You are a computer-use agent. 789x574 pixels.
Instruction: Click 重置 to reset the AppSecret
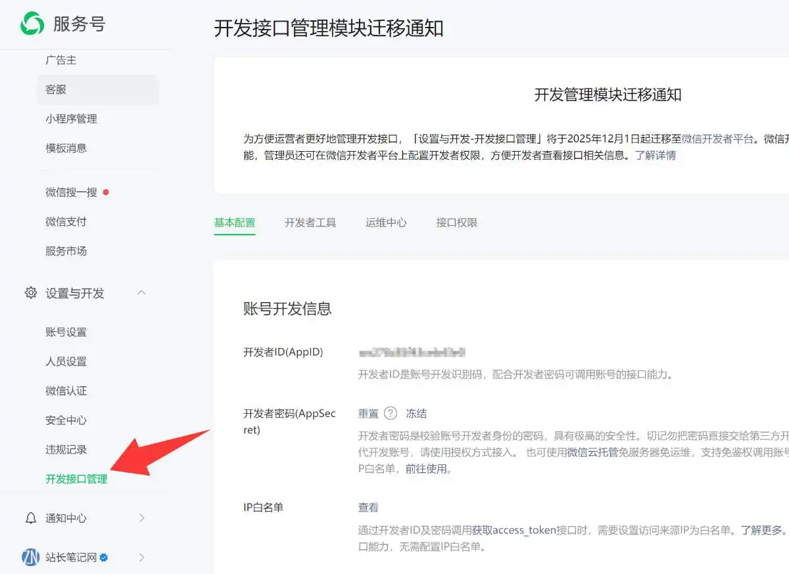click(x=368, y=413)
